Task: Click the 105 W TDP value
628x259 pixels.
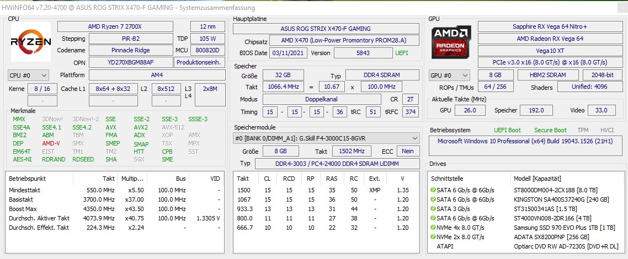Action: pyautogui.click(x=208, y=39)
